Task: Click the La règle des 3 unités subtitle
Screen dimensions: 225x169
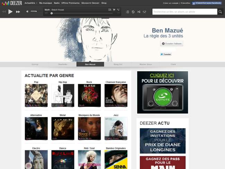Action: point(163,36)
